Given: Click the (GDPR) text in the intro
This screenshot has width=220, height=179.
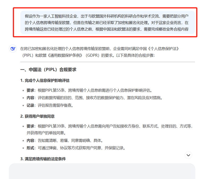Looking at the screenshot, I should coord(93,56).
